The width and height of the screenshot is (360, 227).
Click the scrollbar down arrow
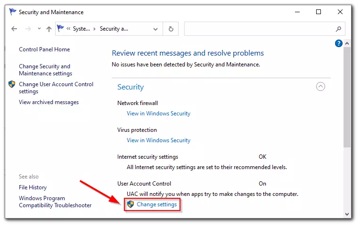[x=347, y=214]
